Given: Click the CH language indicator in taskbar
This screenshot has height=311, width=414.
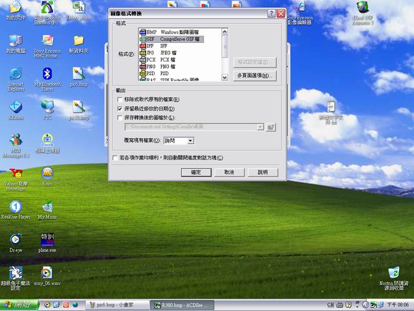Looking at the screenshot, I should [331, 305].
